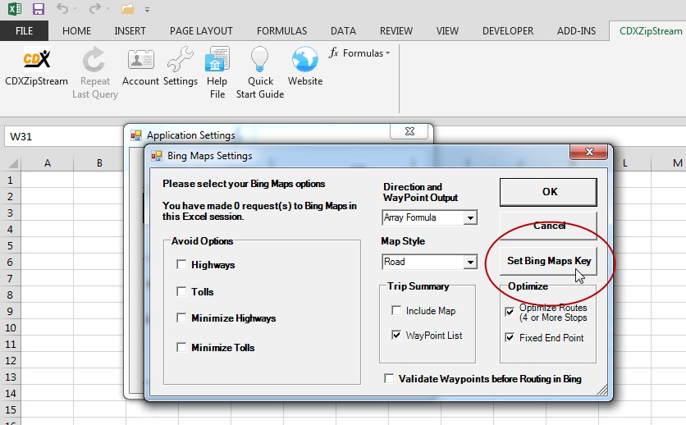Toggle Optimize Routes checkbox
The height and width of the screenshot is (425, 686).
point(510,312)
